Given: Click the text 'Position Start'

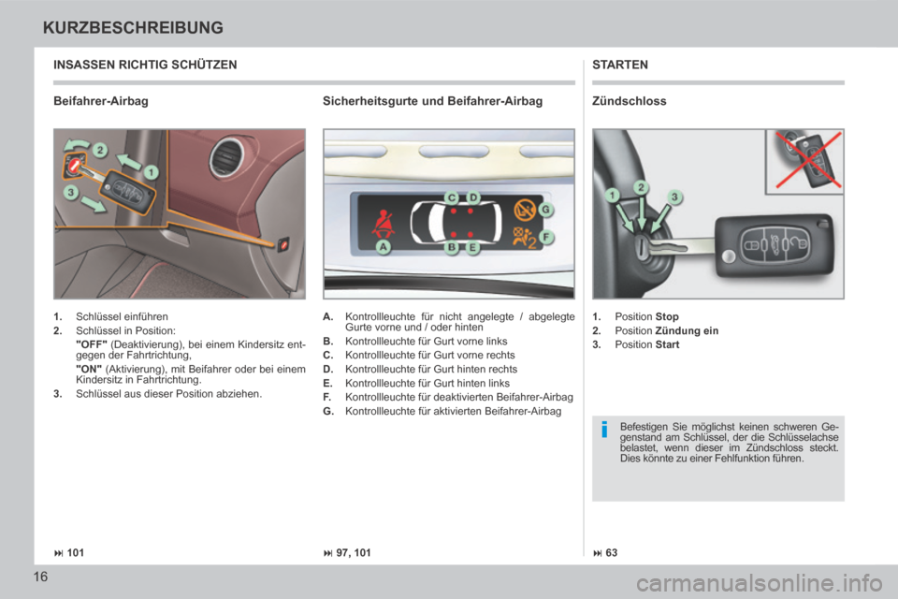Looking at the screenshot, I should coord(647,344).
